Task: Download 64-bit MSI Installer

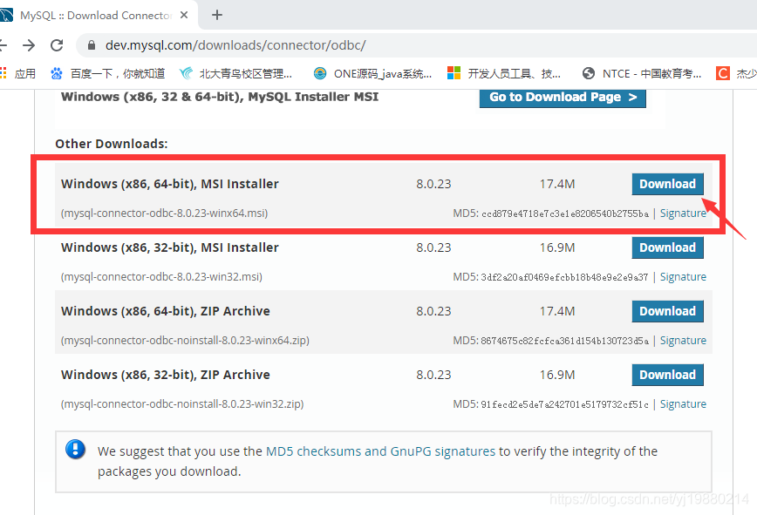Action: (x=668, y=184)
